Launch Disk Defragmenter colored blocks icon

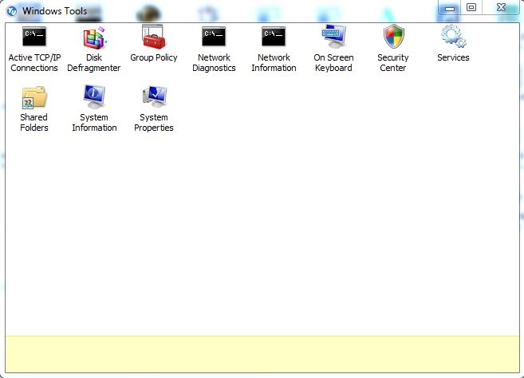coord(95,37)
